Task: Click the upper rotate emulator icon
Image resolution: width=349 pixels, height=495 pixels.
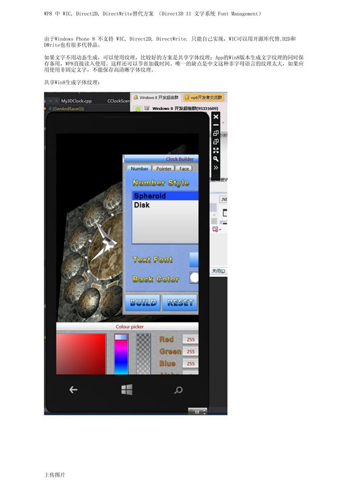Action: (216, 133)
